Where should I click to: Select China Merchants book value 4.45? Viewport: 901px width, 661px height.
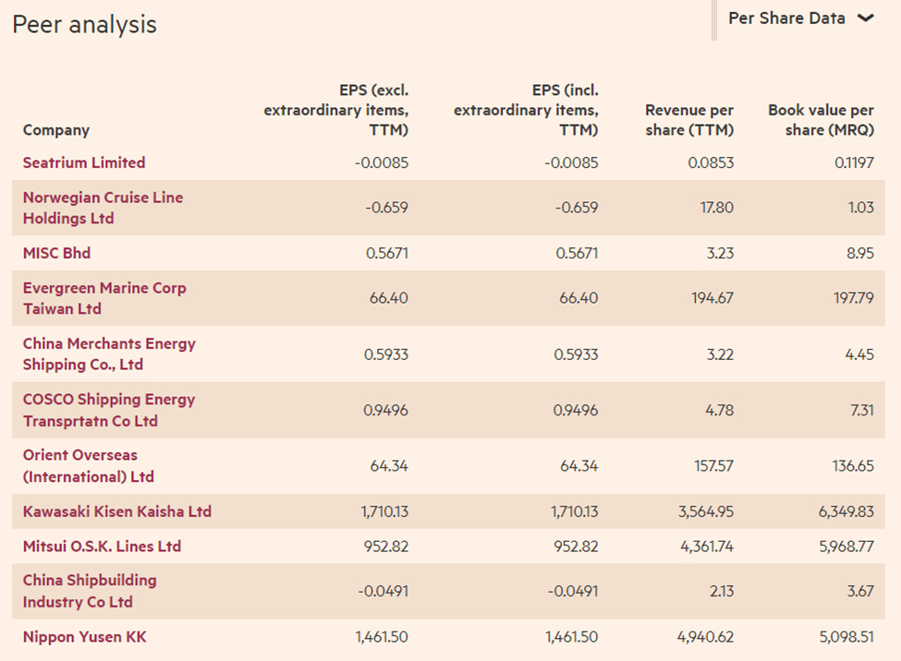tap(859, 355)
